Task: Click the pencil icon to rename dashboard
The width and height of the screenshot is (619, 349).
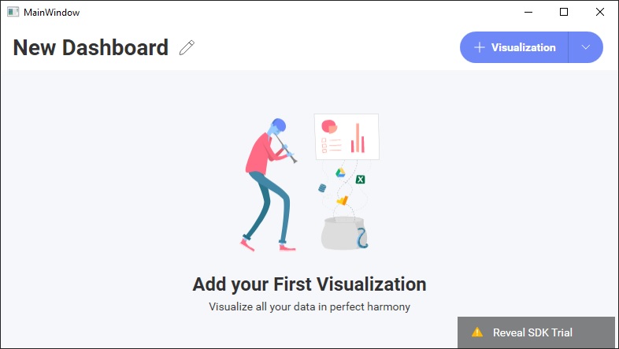Action: click(x=187, y=48)
